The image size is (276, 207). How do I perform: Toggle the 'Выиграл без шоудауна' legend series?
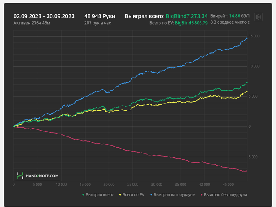pyautogui.click(x=224, y=195)
